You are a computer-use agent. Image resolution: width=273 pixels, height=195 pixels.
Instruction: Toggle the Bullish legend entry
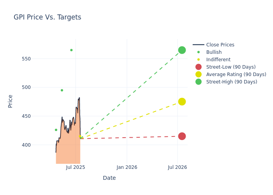214,52
